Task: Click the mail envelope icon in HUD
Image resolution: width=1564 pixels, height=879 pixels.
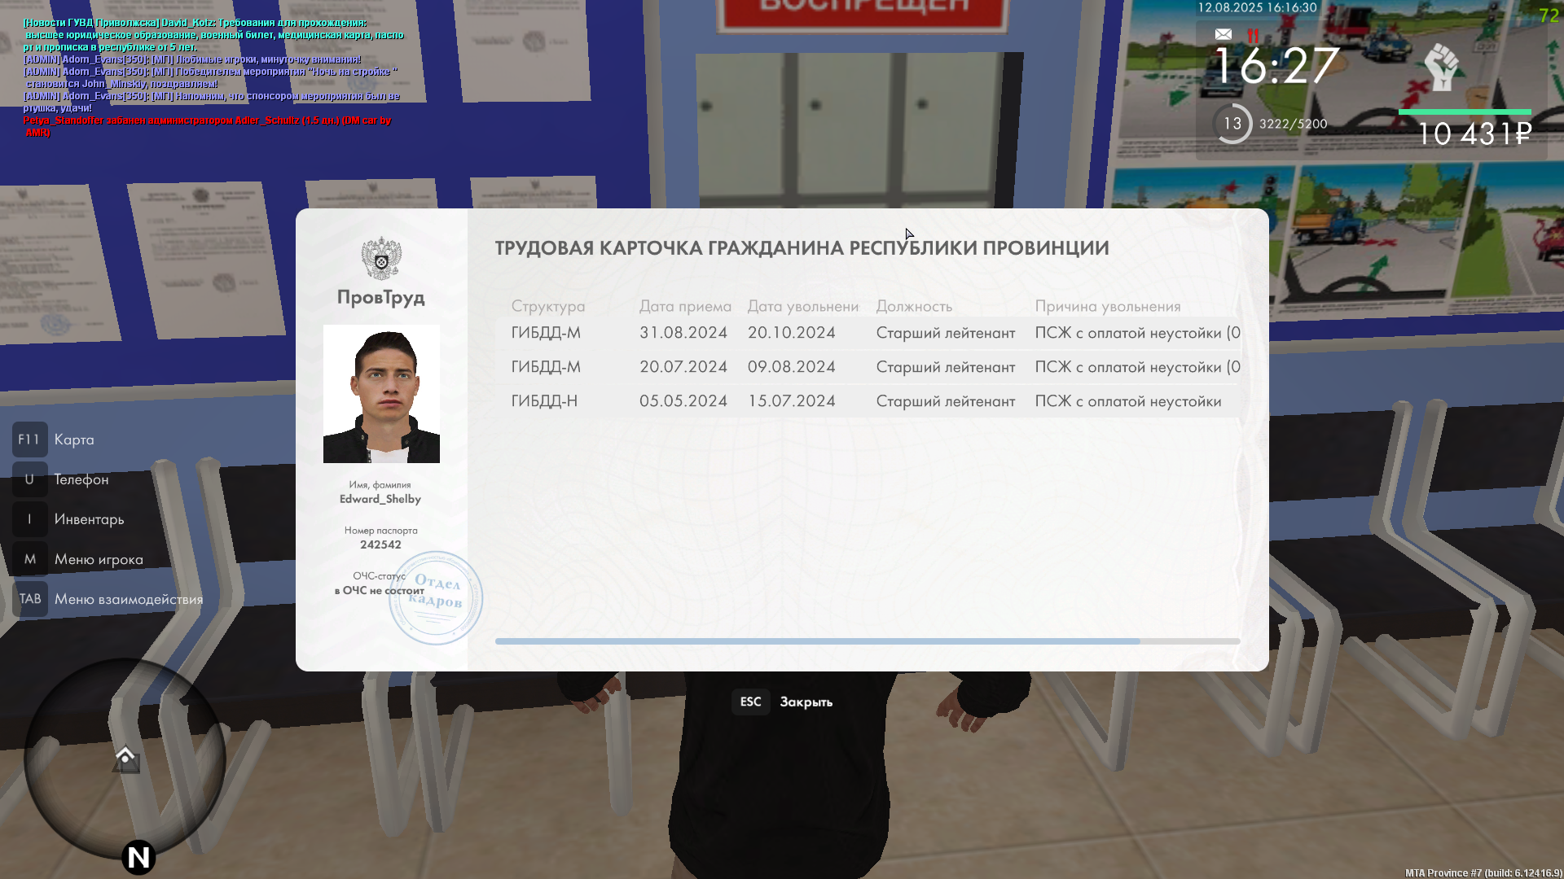Action: coord(1223,34)
